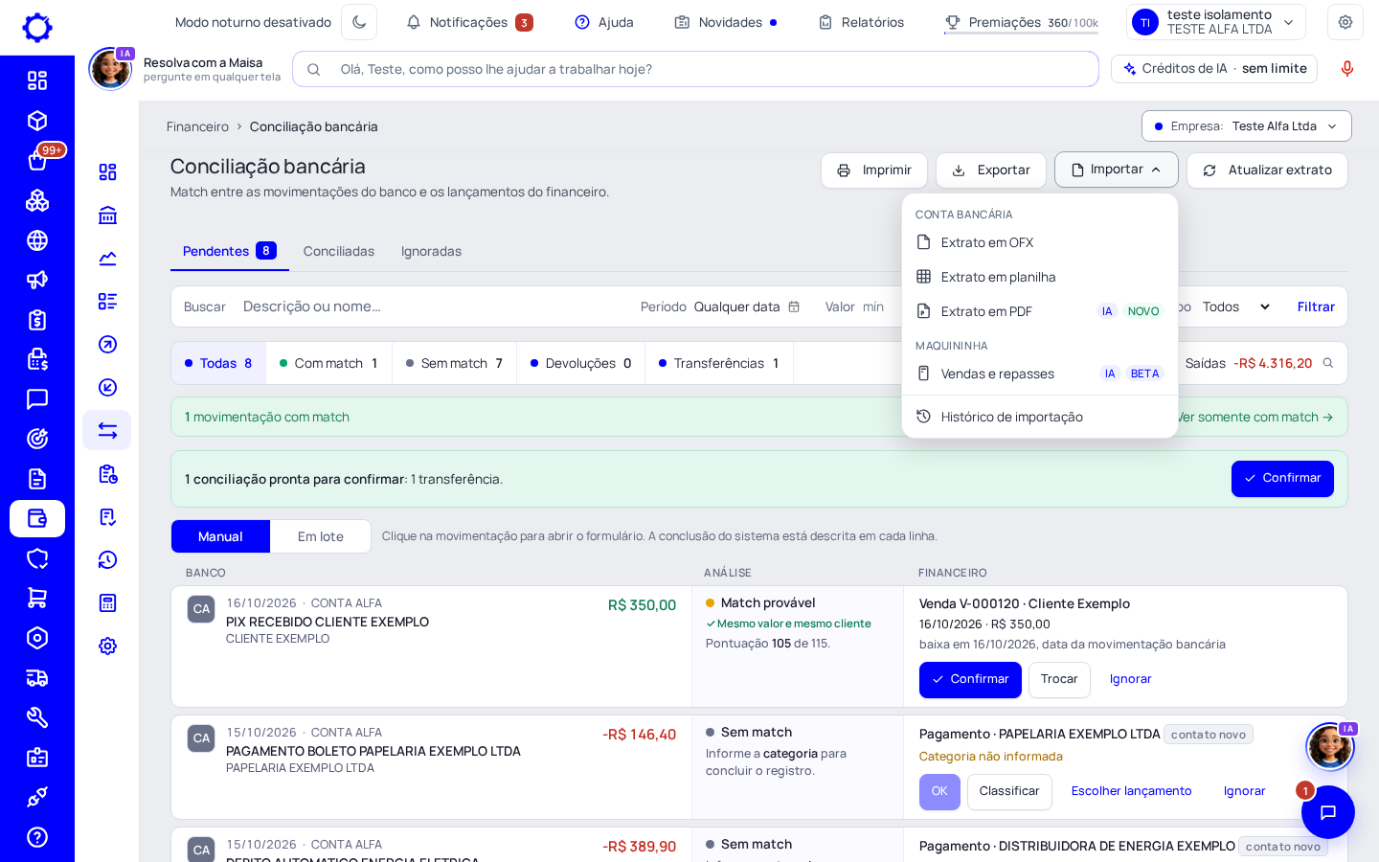Switch to Em lote mode
The image size is (1379, 862).
tap(321, 536)
